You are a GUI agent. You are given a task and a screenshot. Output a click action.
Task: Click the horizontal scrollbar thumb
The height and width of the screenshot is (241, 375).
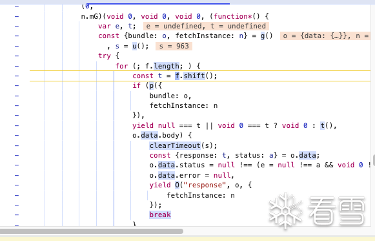92,231
